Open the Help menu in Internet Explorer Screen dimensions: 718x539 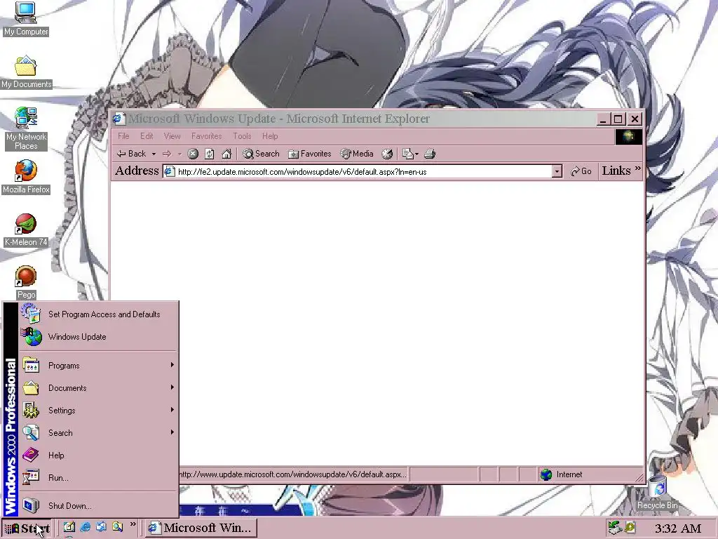pos(270,136)
